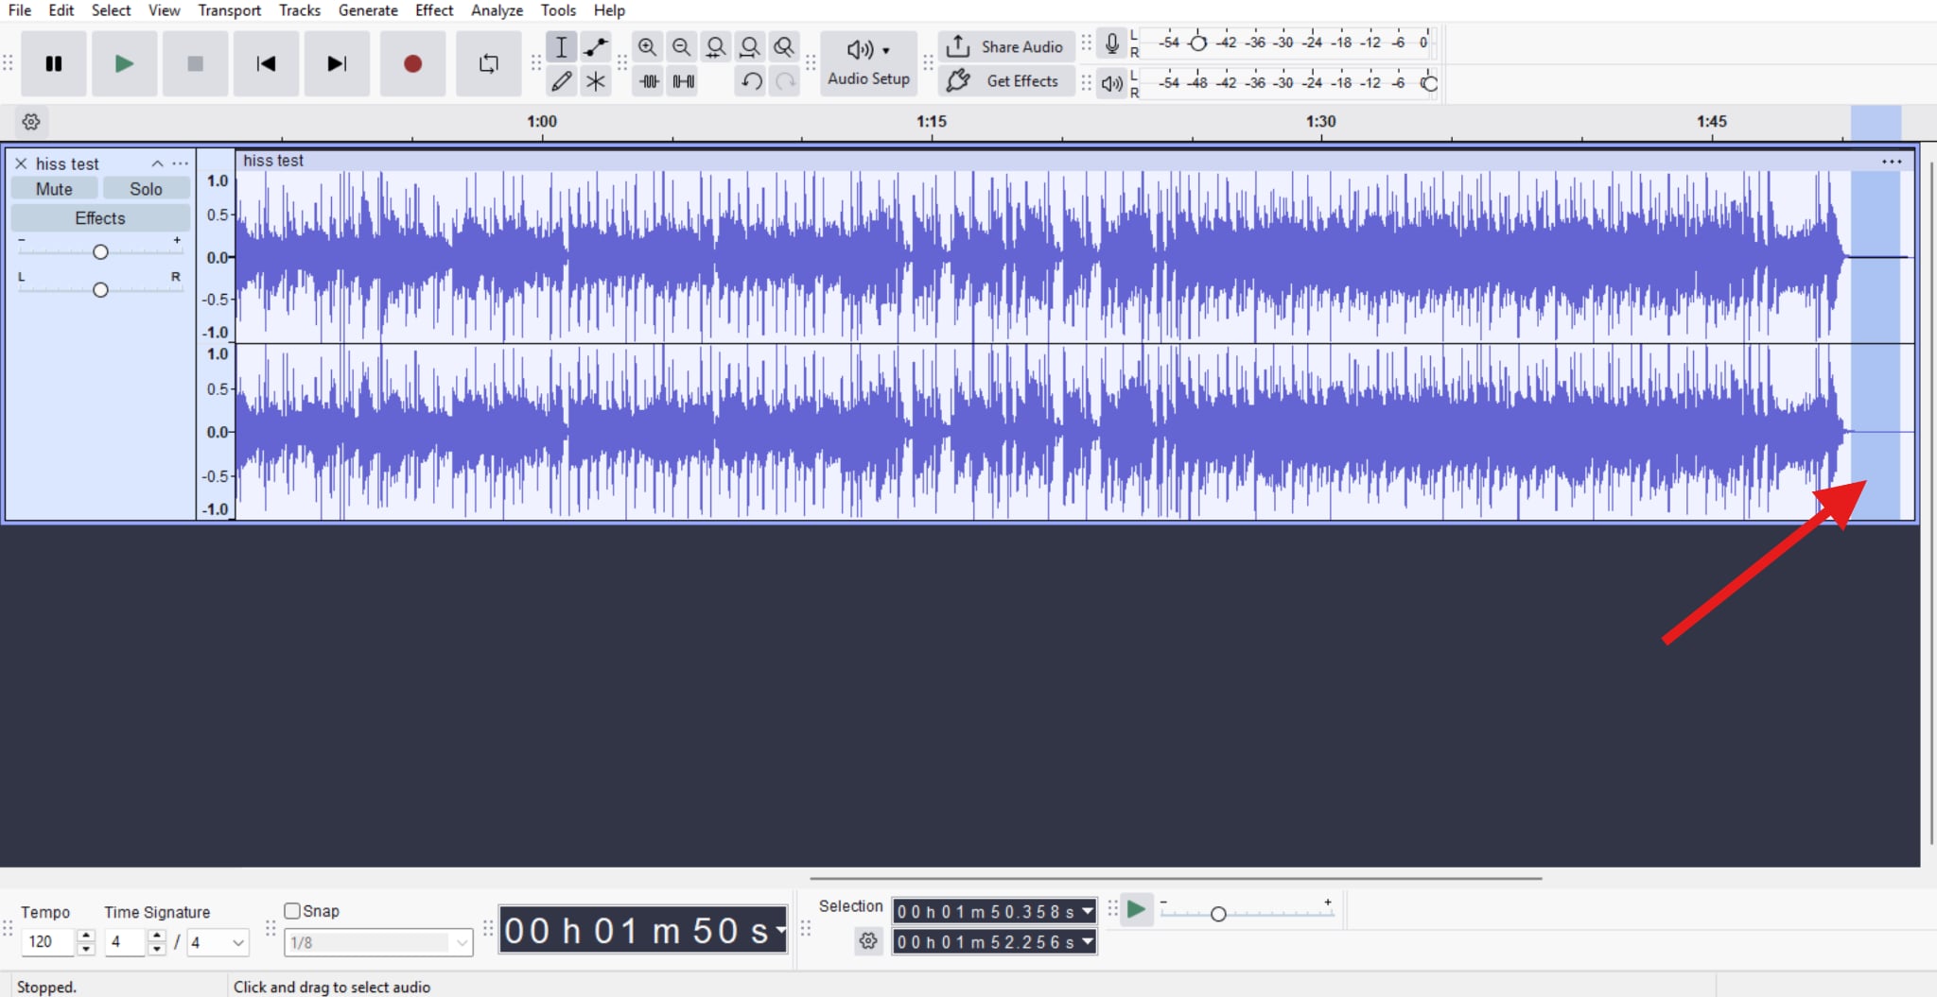1937x997 pixels.
Task: Trim audio outside selection
Action: (648, 81)
